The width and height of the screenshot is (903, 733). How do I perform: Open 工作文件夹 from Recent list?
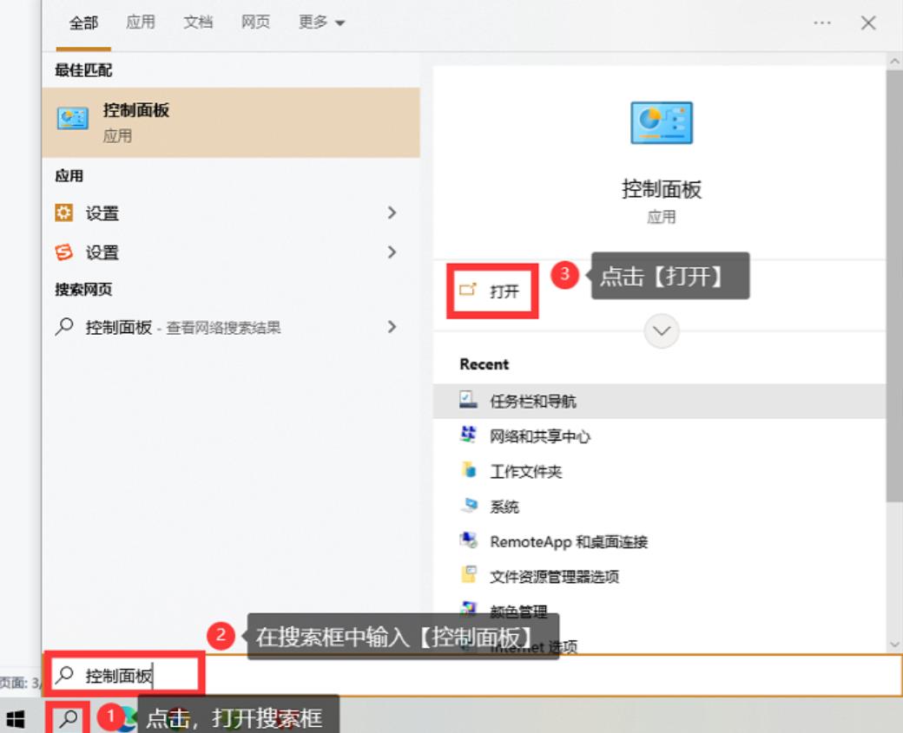pos(659,471)
